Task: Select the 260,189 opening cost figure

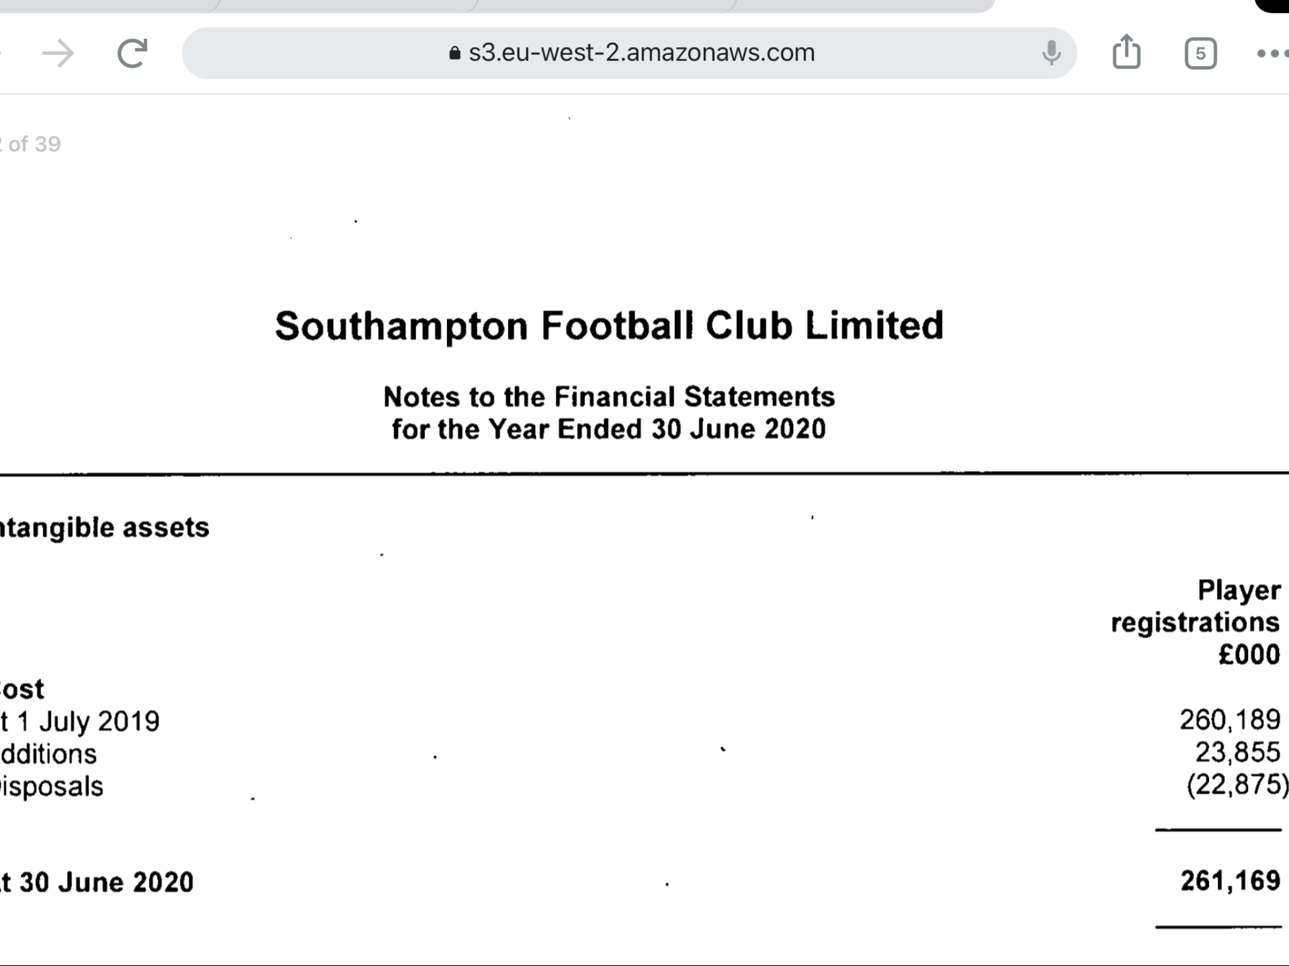Action: [1230, 720]
